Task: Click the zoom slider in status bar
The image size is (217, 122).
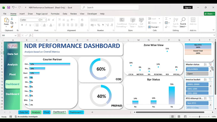Action: [x=199, y=117]
